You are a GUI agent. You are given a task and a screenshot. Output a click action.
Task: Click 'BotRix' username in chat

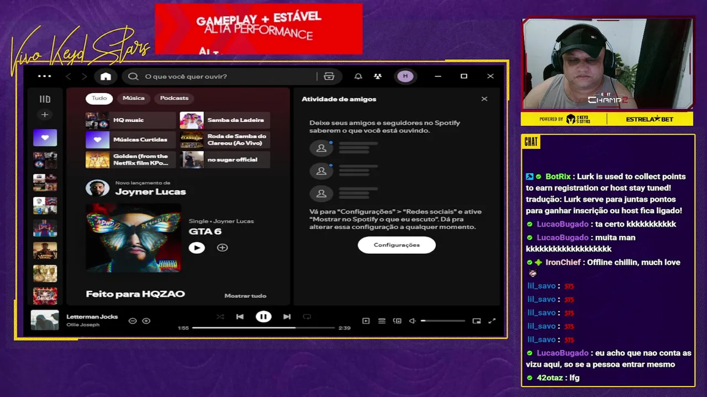[558, 177]
